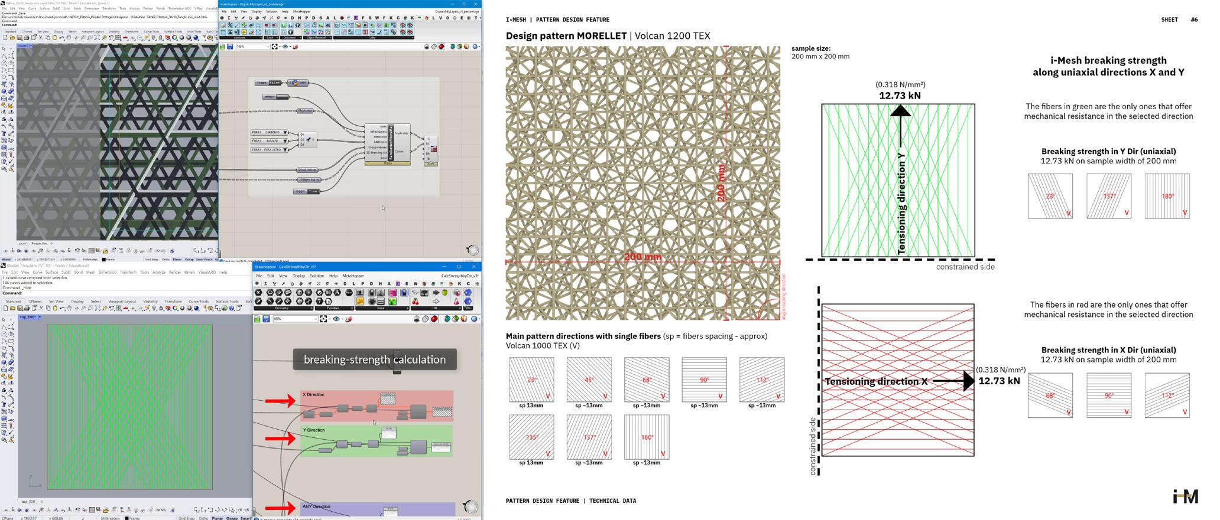Open the VisualARQ menu in the bottom Rhino window
Screen dimensions: 1220x520
pyautogui.click(x=207, y=272)
